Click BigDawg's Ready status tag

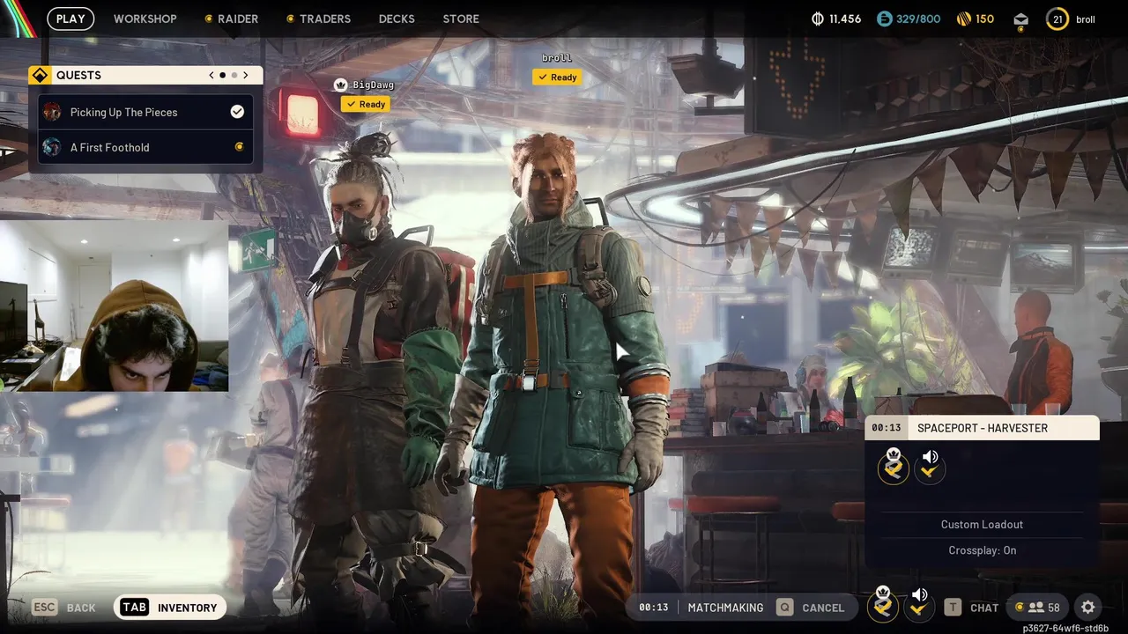(366, 104)
